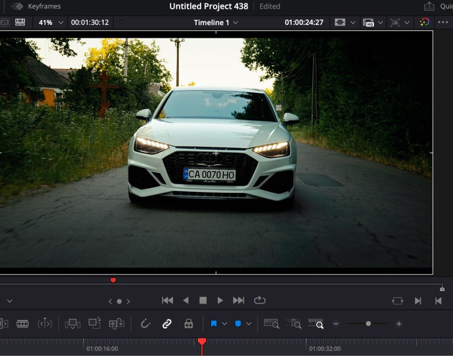Add keyframe using center dot
453x356 pixels.
coord(119,301)
